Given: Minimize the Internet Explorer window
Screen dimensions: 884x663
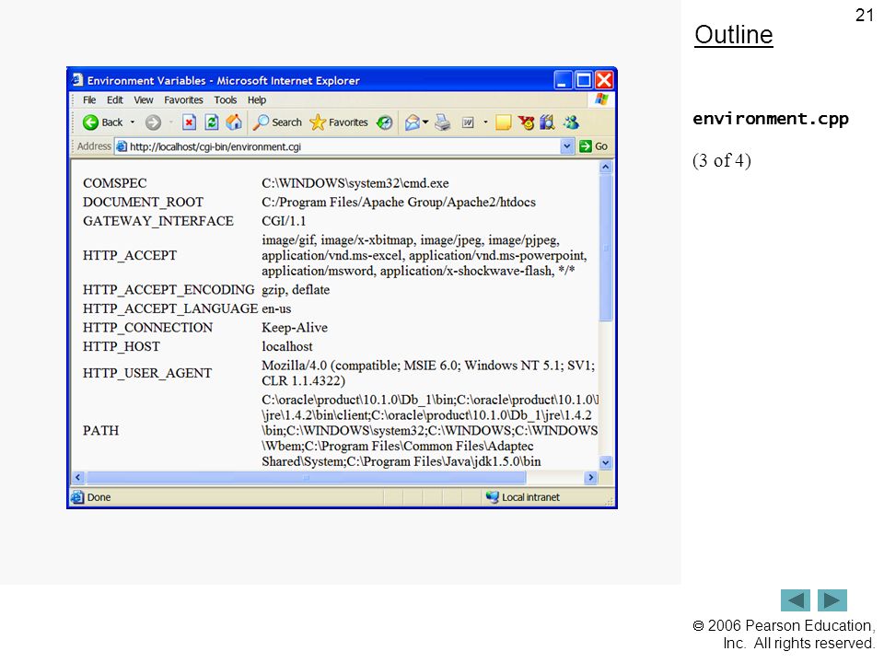Looking at the screenshot, I should (563, 80).
